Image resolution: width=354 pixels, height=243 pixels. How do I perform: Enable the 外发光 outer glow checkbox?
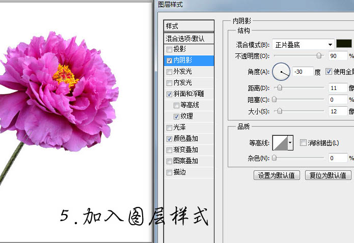pos(170,72)
